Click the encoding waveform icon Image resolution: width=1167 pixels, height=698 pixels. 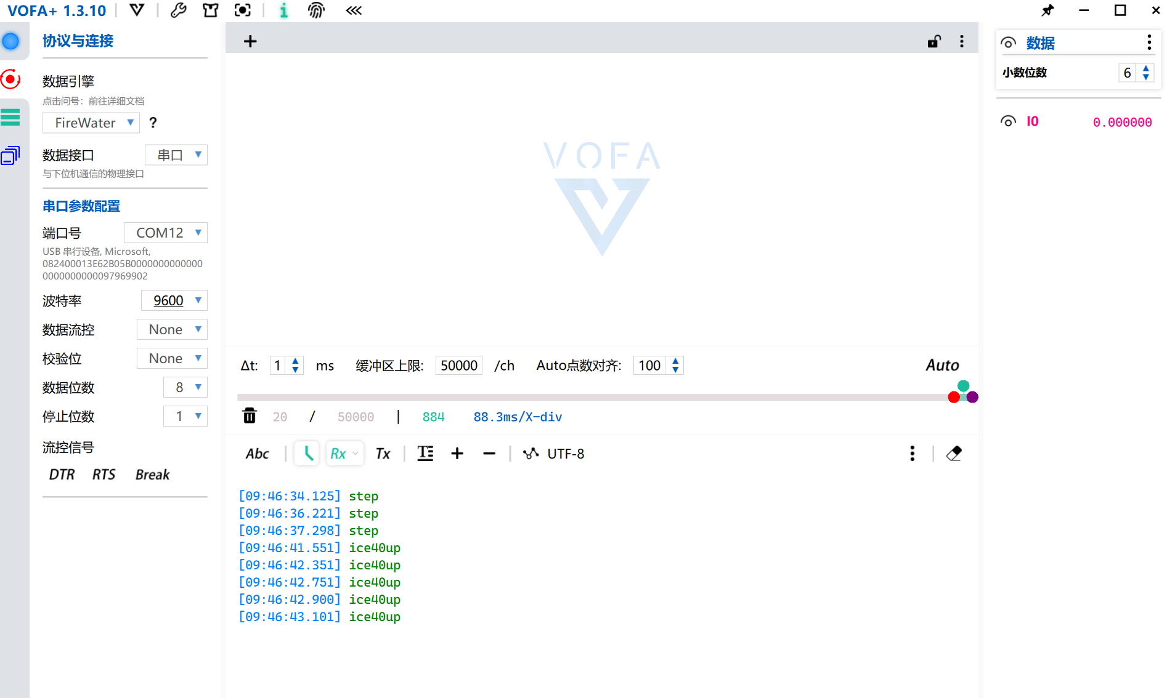pyautogui.click(x=531, y=454)
